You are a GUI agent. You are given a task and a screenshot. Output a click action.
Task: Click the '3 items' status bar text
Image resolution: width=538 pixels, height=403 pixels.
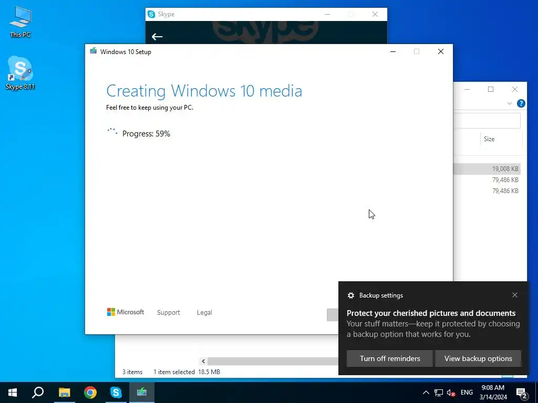(x=132, y=372)
